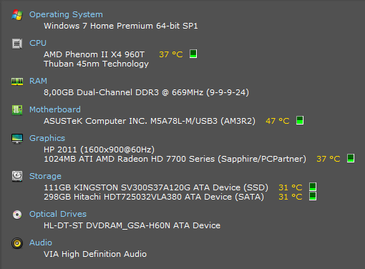This screenshot has width=365, height=269.
Task: Click the Hitachi drive temperature gauge icon
Action: 313,196
